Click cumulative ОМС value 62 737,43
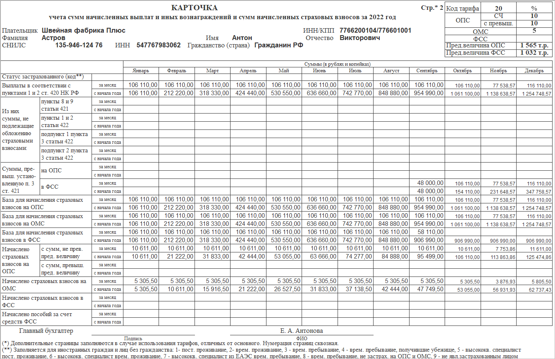Screen dimensions: 555x359 coord(539,290)
